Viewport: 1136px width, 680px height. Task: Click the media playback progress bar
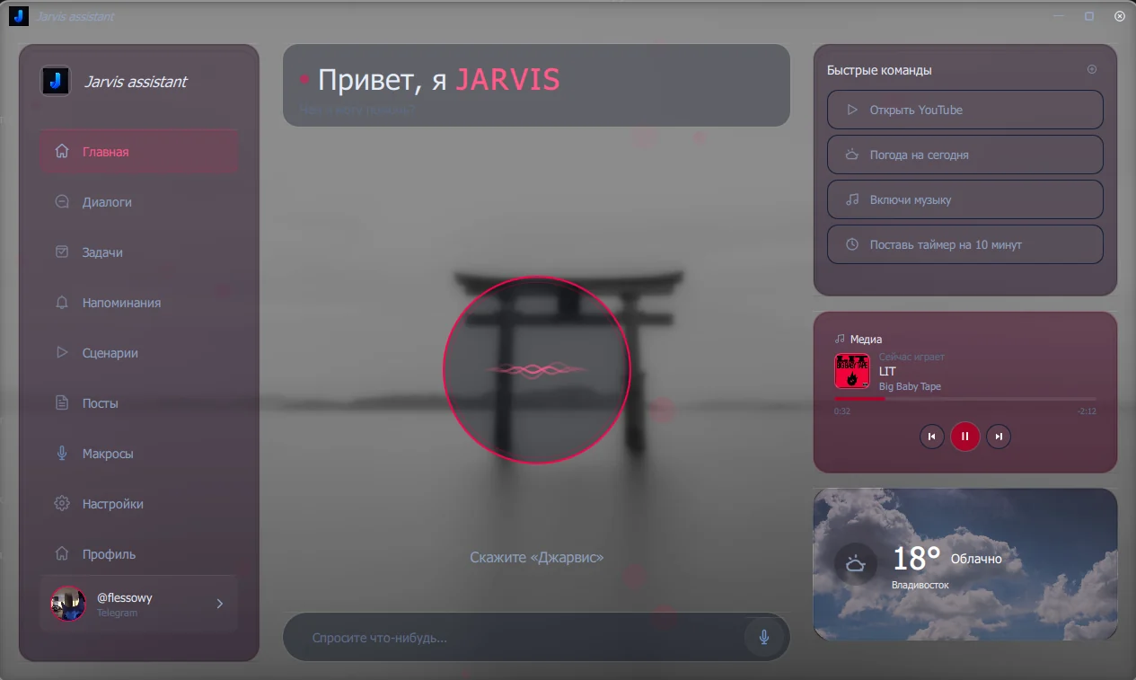click(x=964, y=398)
